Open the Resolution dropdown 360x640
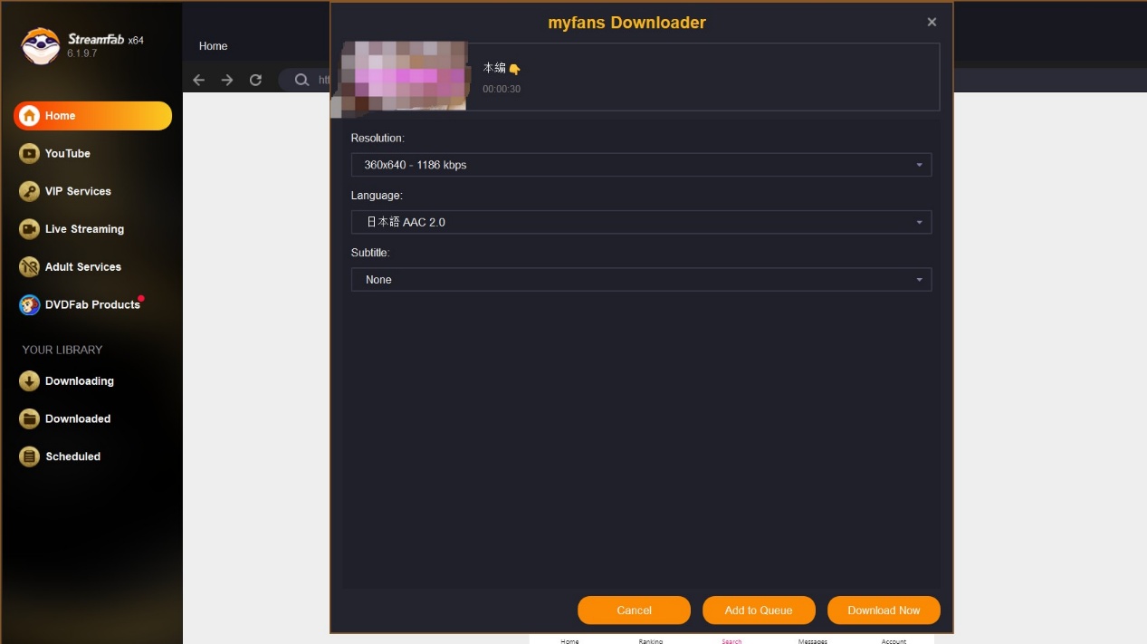Image resolution: width=1147 pixels, height=644 pixels. pyautogui.click(x=641, y=165)
